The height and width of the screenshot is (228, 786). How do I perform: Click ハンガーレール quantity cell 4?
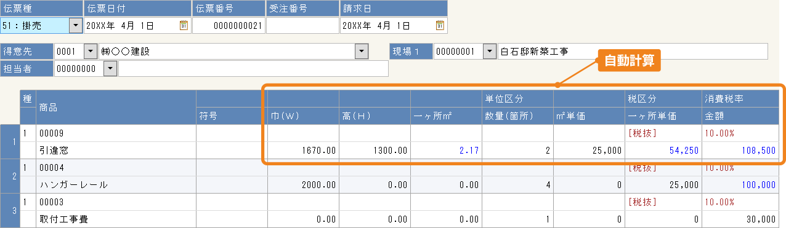pos(517,184)
